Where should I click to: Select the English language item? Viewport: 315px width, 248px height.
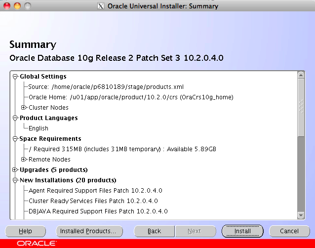coord(39,128)
